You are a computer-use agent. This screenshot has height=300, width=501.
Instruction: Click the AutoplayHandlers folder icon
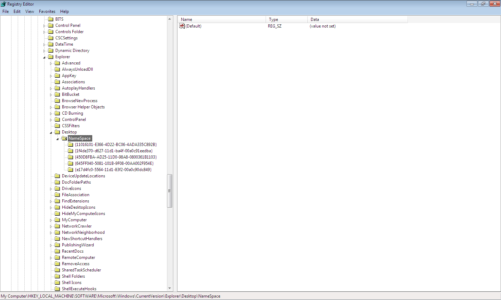tap(57, 88)
